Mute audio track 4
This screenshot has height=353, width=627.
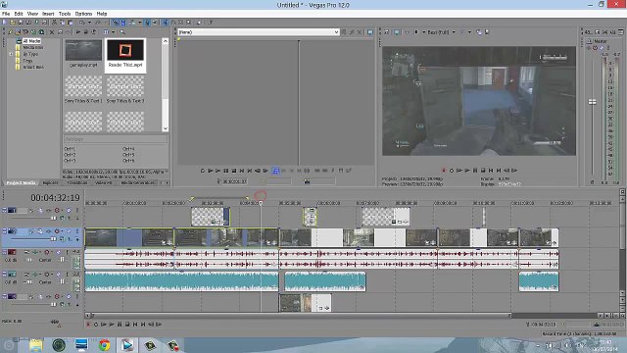pyautogui.click(x=59, y=275)
